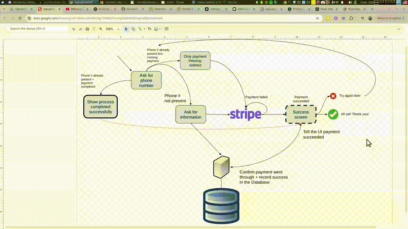Open the Extensions puzzle-piece icon

(351, 18)
